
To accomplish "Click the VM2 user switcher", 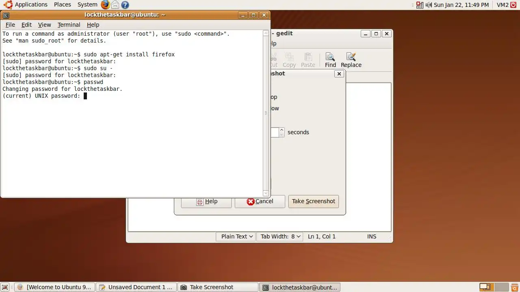I will point(503,5).
